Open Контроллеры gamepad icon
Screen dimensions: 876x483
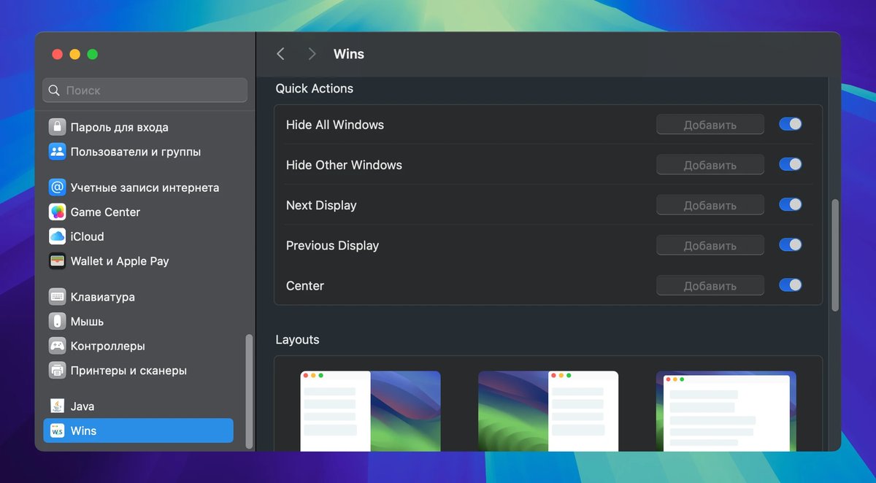pos(58,346)
